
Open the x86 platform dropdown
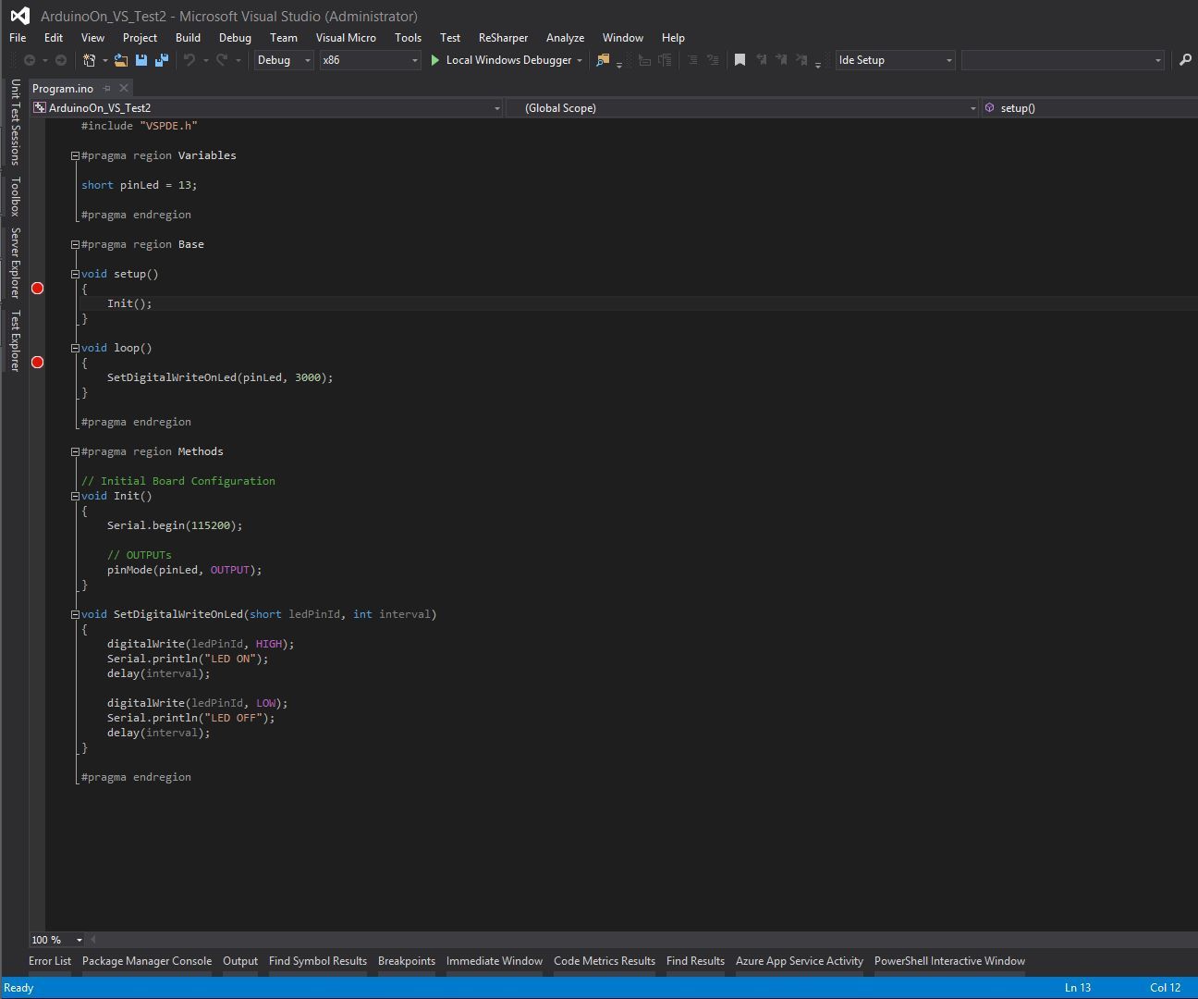(371, 60)
